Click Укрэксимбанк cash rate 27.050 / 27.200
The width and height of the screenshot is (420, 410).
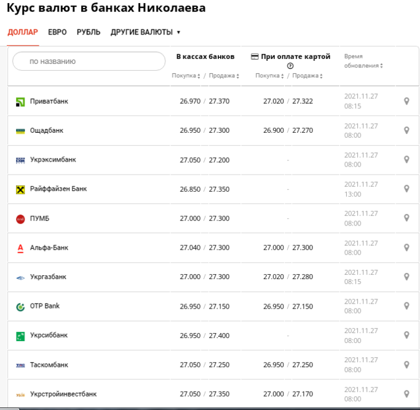click(x=205, y=160)
